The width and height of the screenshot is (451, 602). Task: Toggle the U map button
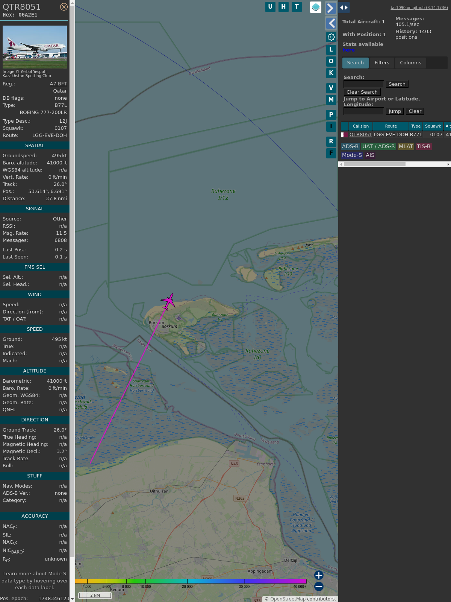270,7
